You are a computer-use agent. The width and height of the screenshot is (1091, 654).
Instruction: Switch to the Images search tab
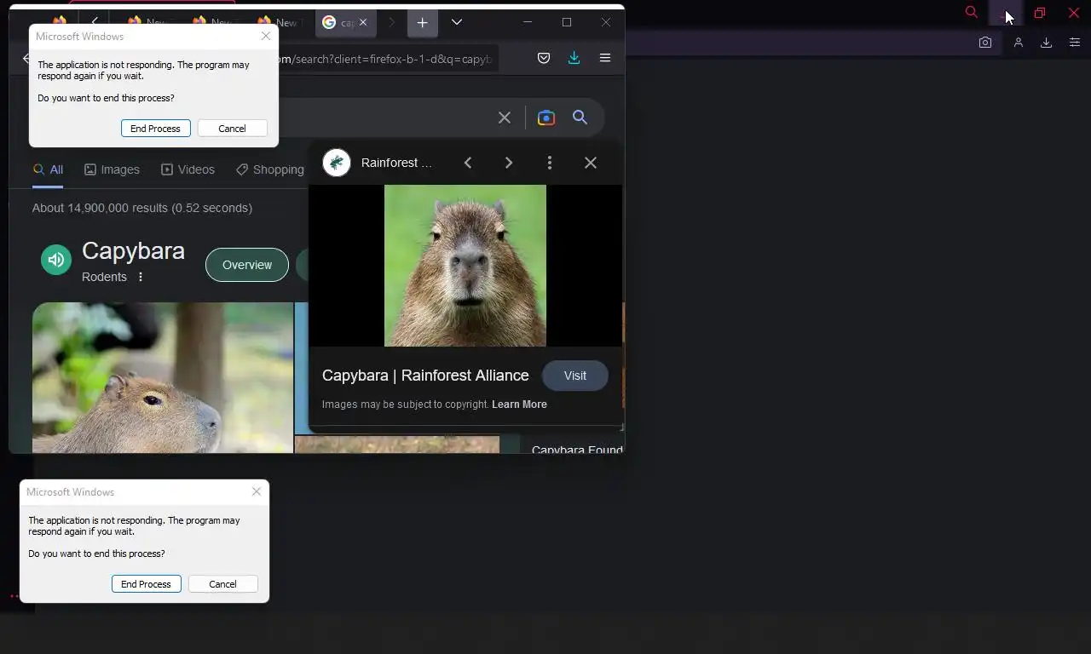(112, 169)
